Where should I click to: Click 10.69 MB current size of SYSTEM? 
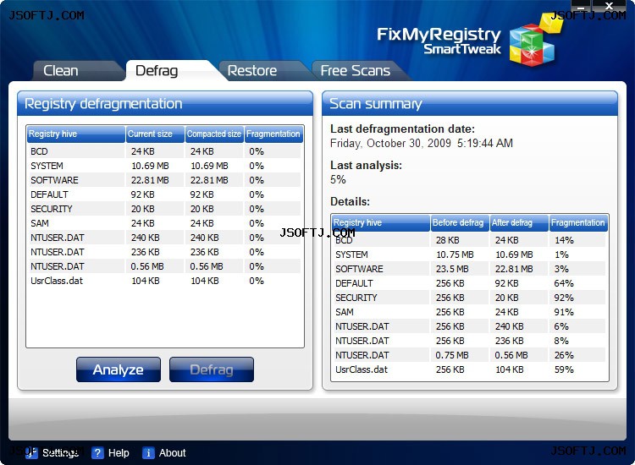(150, 166)
